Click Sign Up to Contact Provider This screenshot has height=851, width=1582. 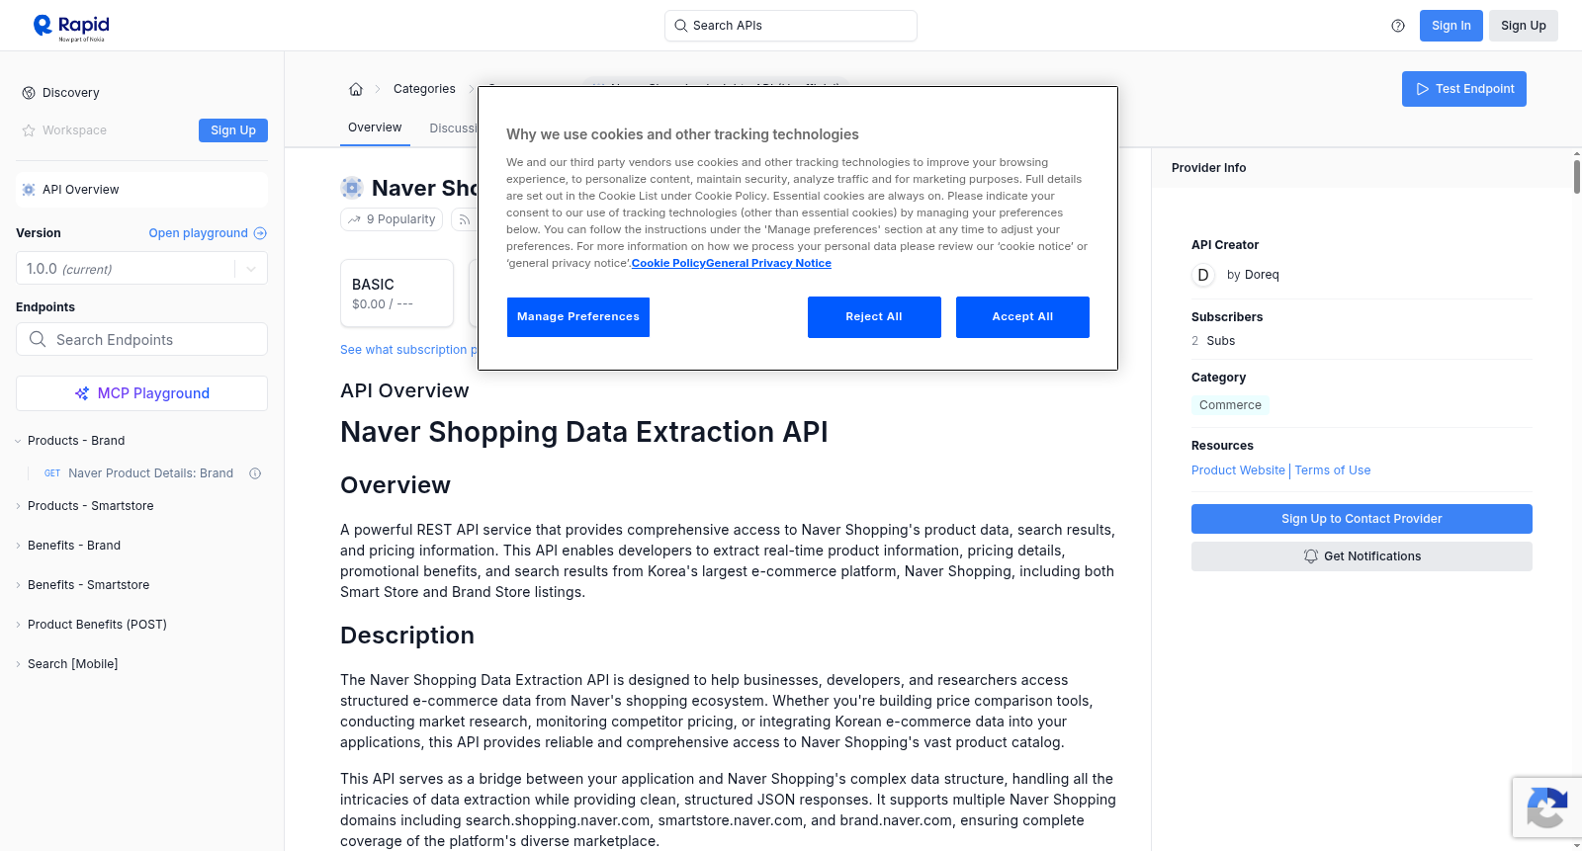click(x=1362, y=519)
